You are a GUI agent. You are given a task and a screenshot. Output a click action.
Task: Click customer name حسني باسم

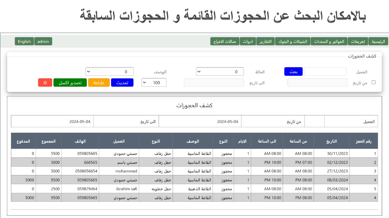click(x=127, y=162)
